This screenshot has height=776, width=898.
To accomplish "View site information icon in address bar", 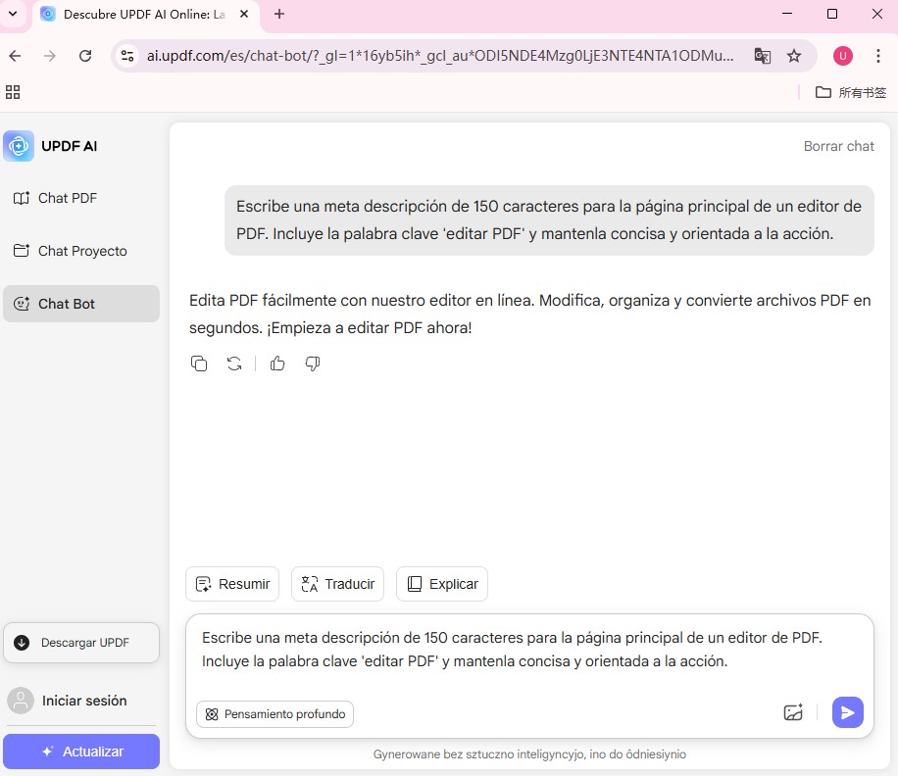I will click(127, 56).
